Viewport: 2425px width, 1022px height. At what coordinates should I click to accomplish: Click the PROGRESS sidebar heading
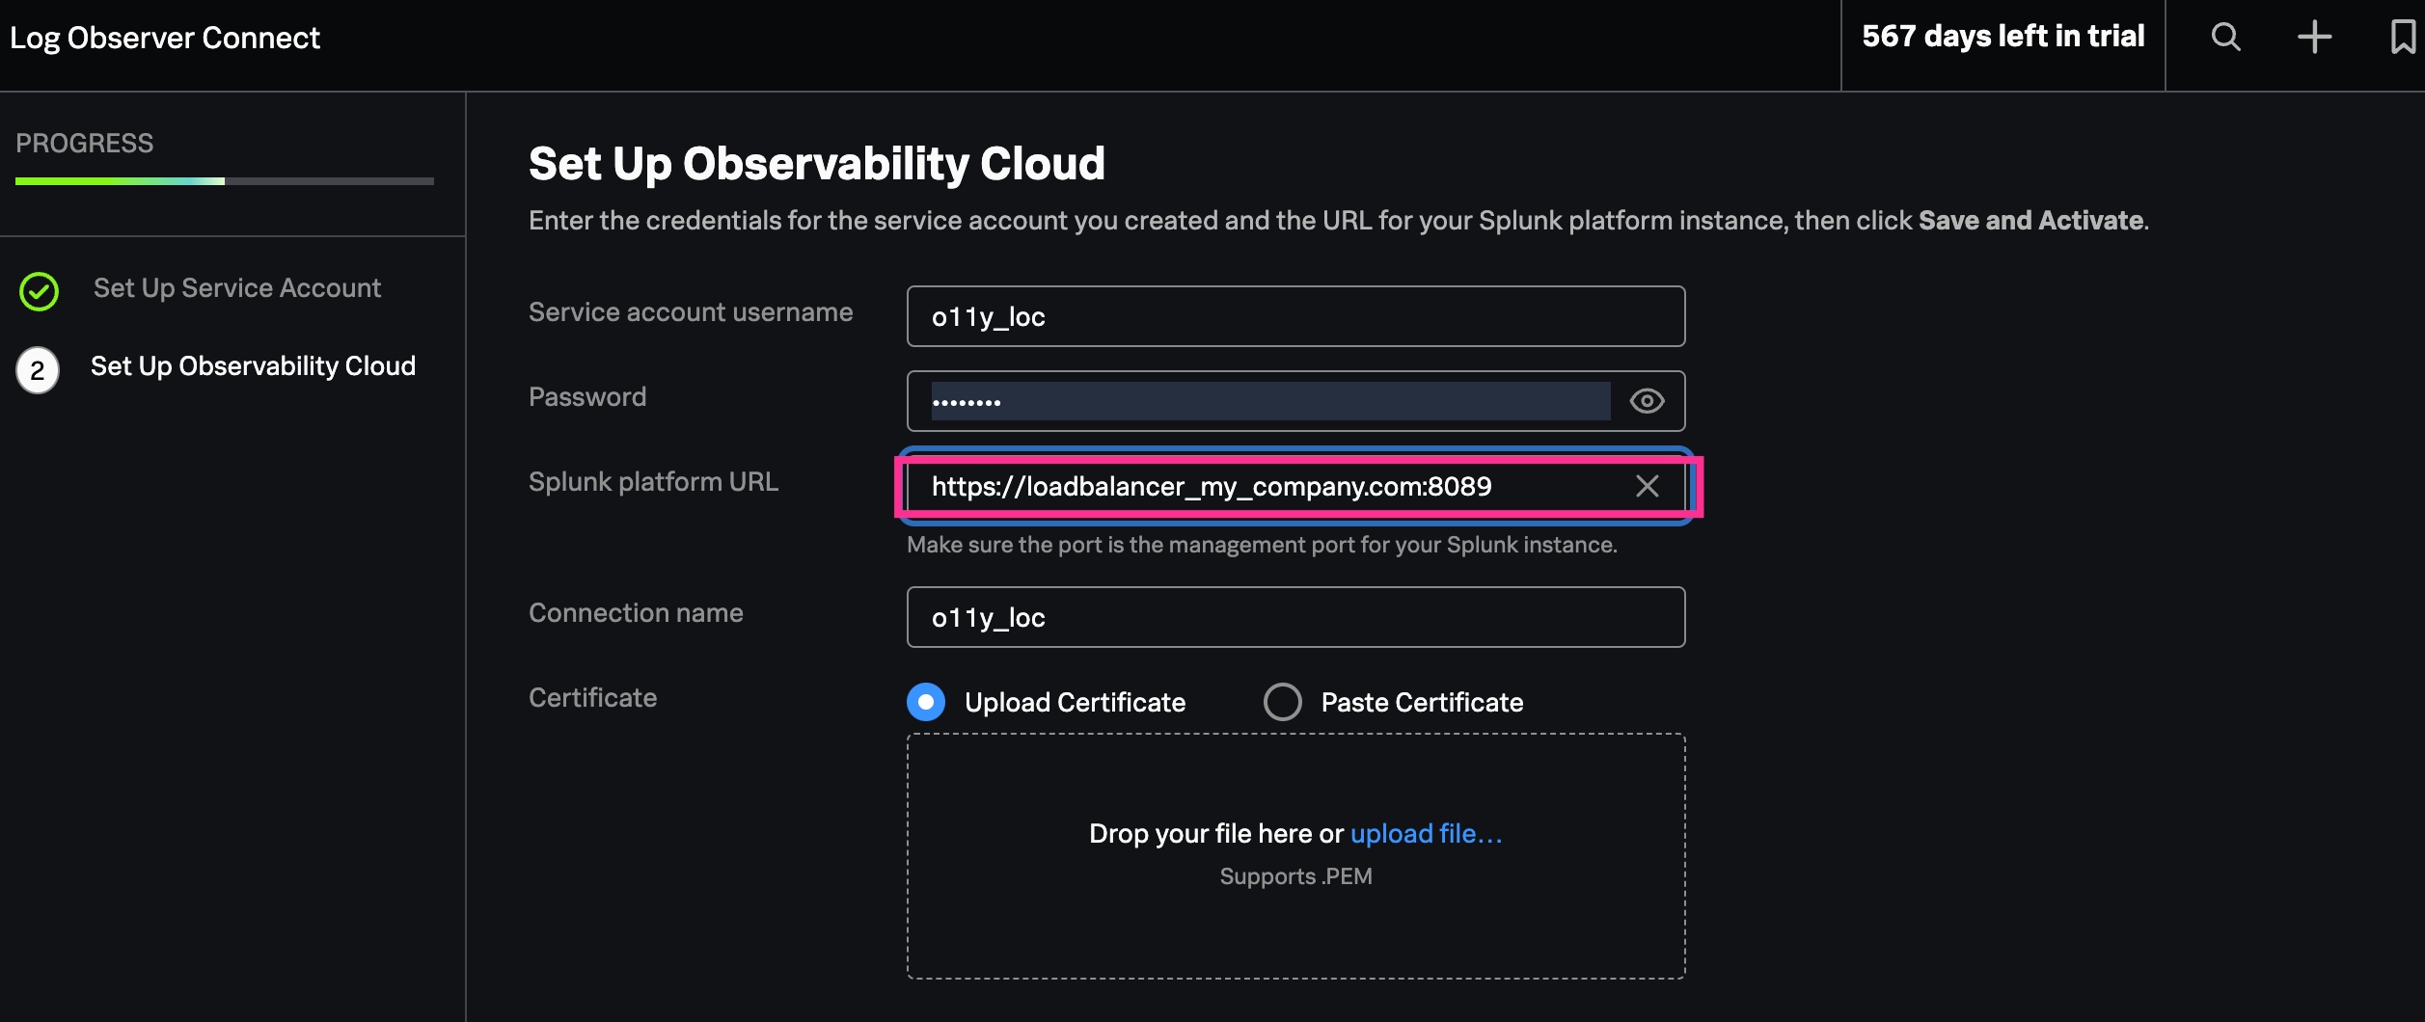pos(85,143)
